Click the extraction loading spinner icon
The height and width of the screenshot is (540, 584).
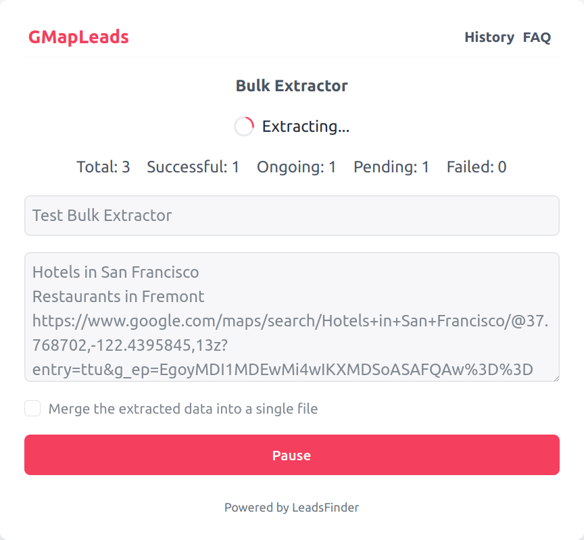coord(244,126)
